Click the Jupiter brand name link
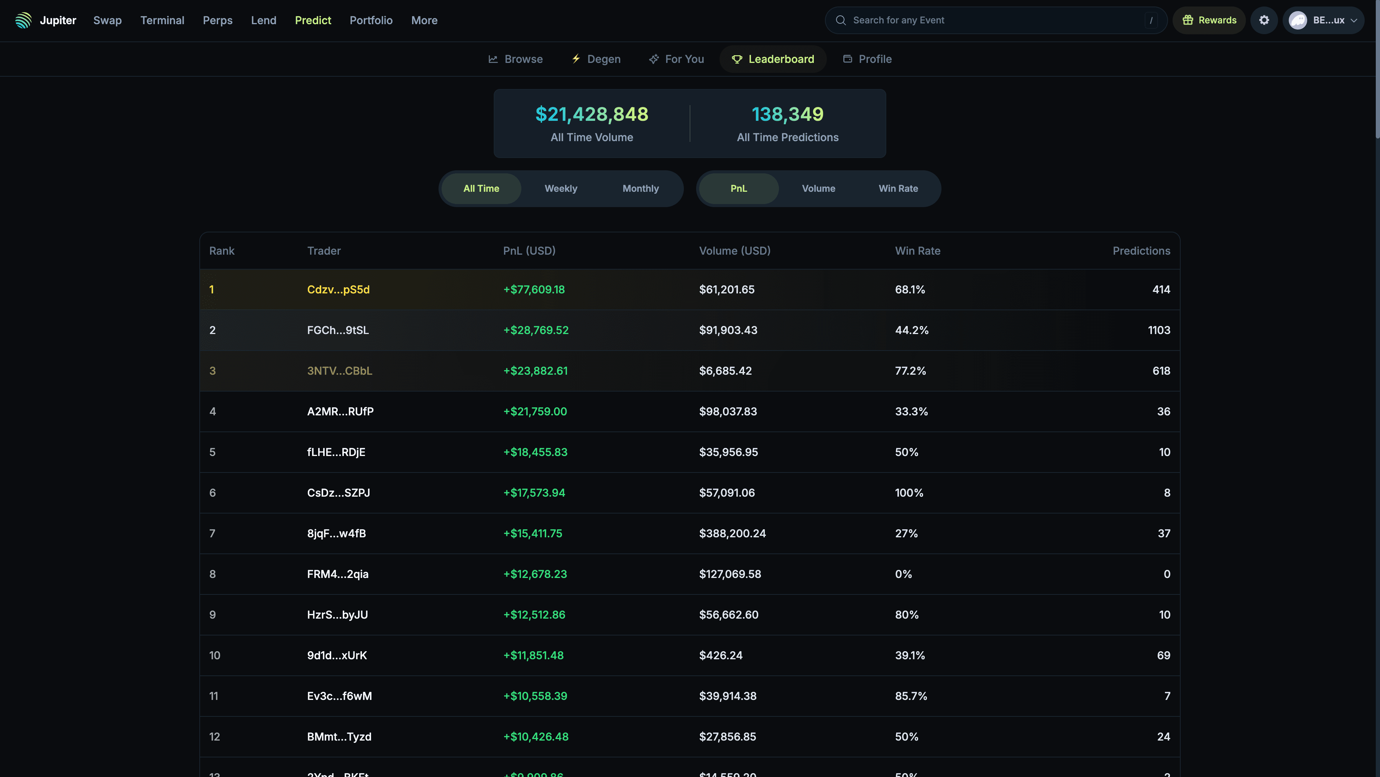This screenshot has height=777, width=1380. [x=58, y=20]
